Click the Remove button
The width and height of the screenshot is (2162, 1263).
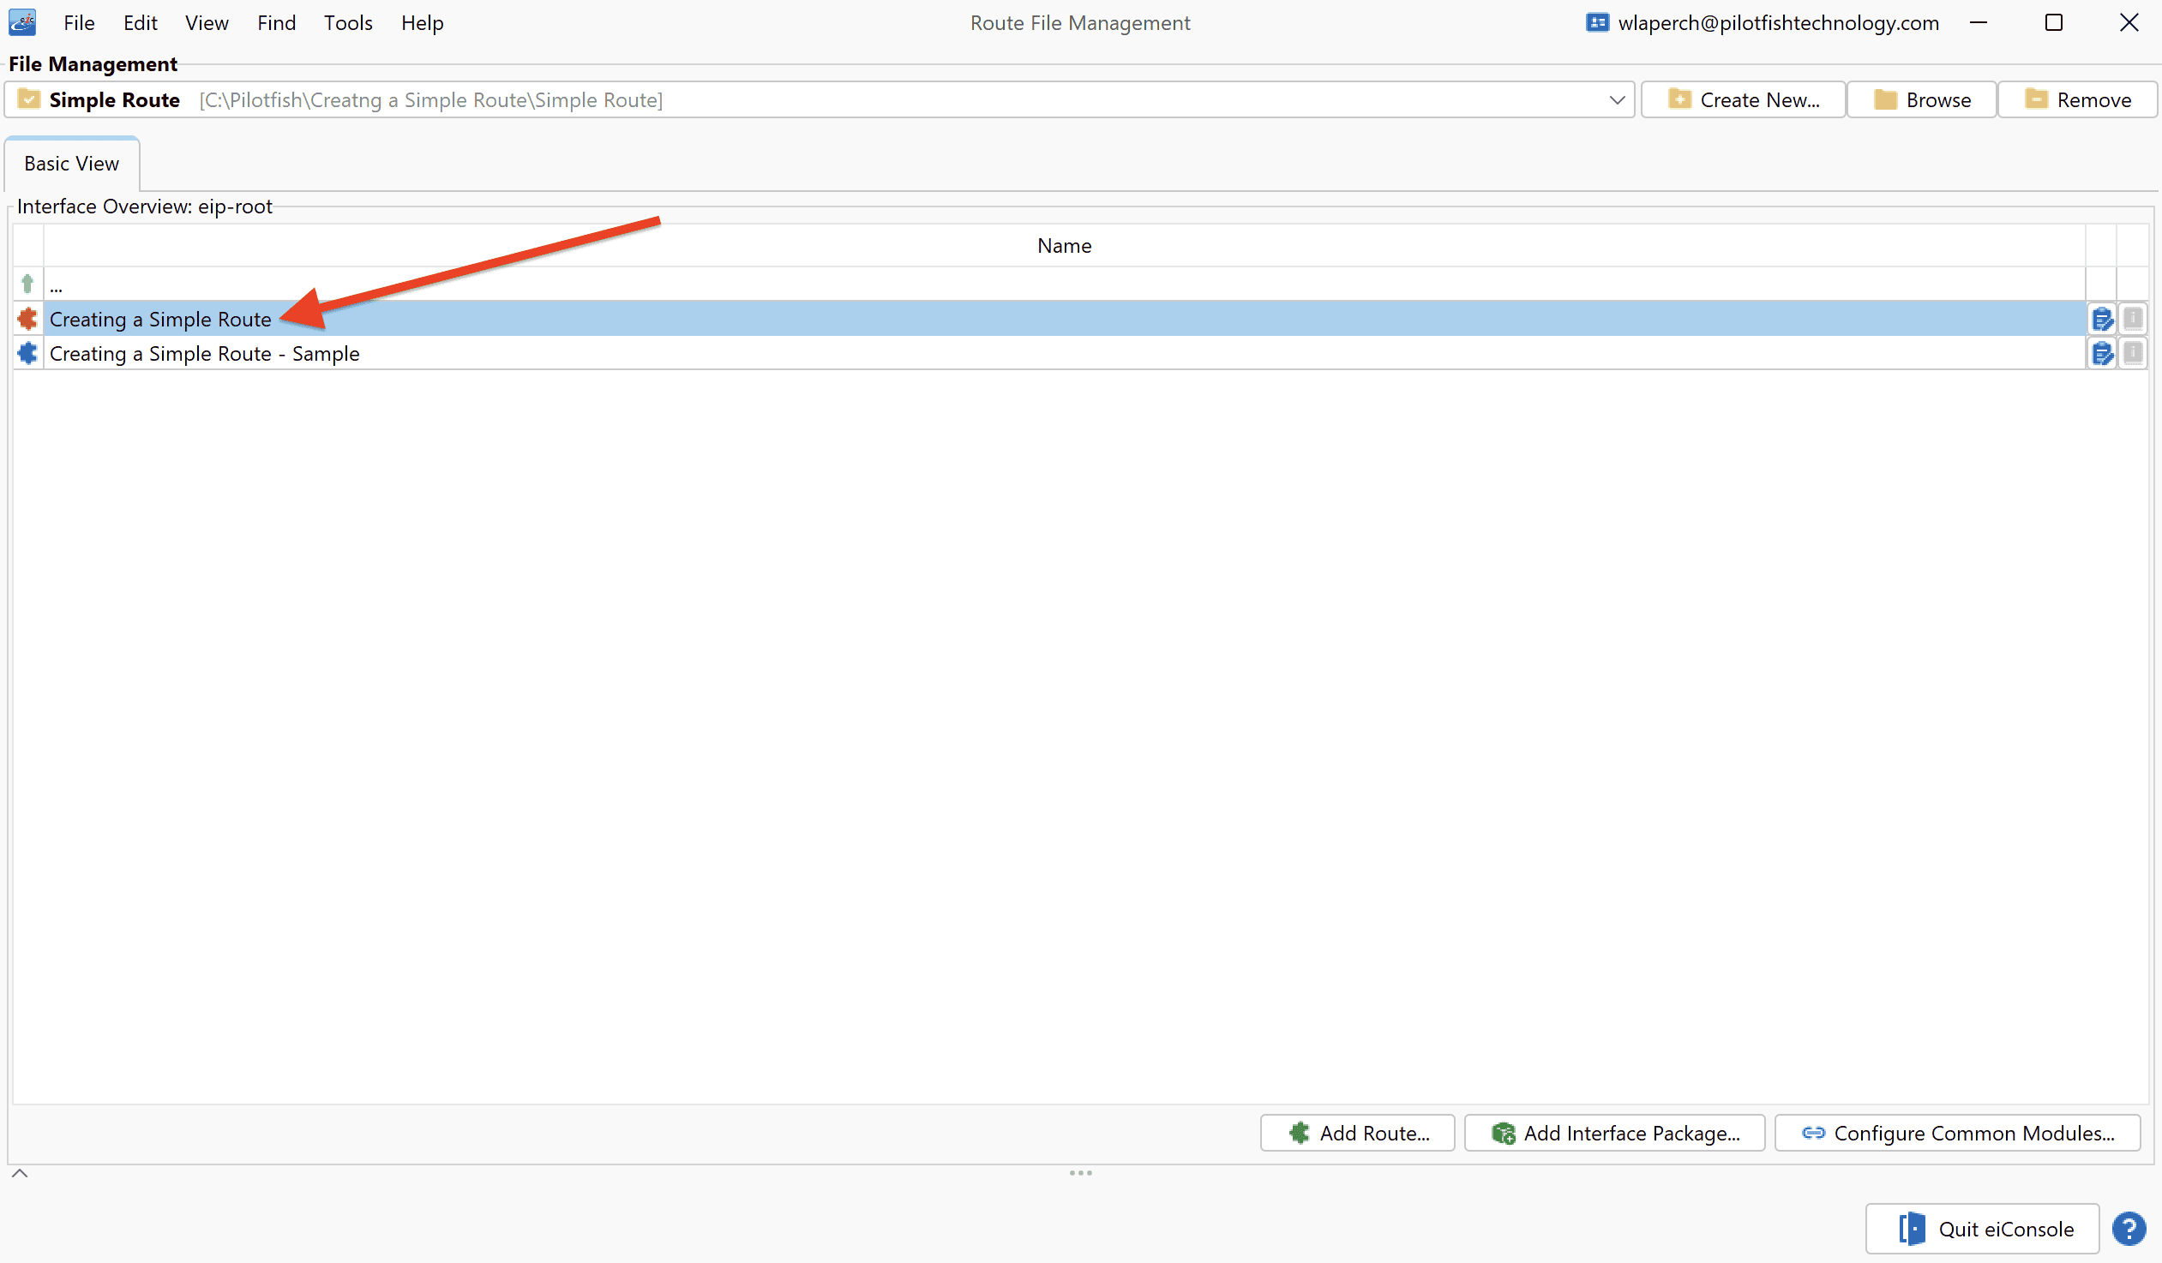[x=2077, y=99]
